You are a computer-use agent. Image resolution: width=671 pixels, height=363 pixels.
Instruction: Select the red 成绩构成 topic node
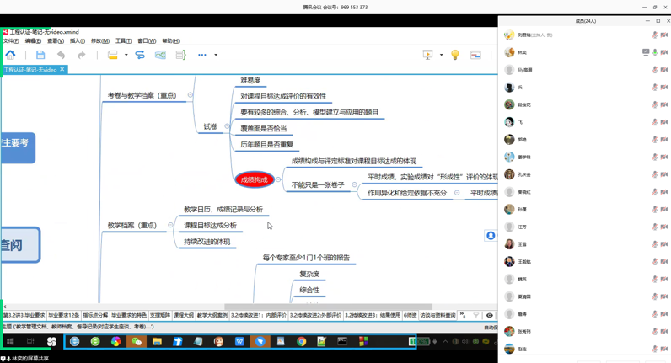254,179
